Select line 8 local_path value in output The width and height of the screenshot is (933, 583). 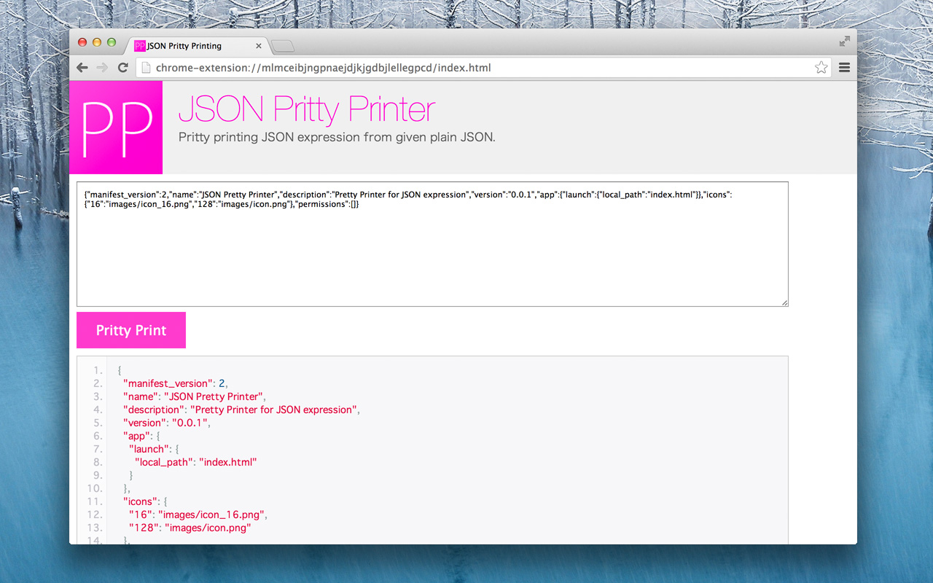(x=228, y=461)
